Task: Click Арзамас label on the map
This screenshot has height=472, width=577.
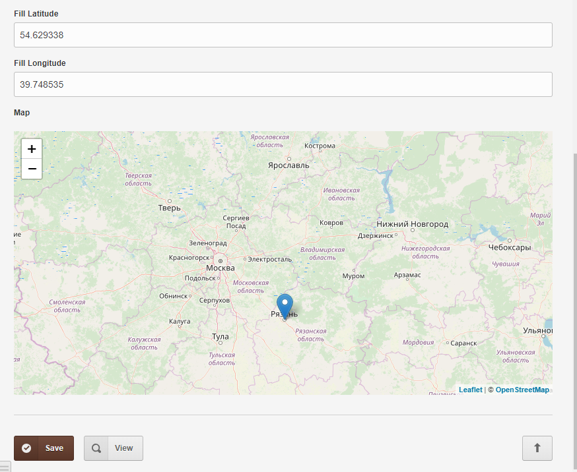Action: click(x=407, y=275)
